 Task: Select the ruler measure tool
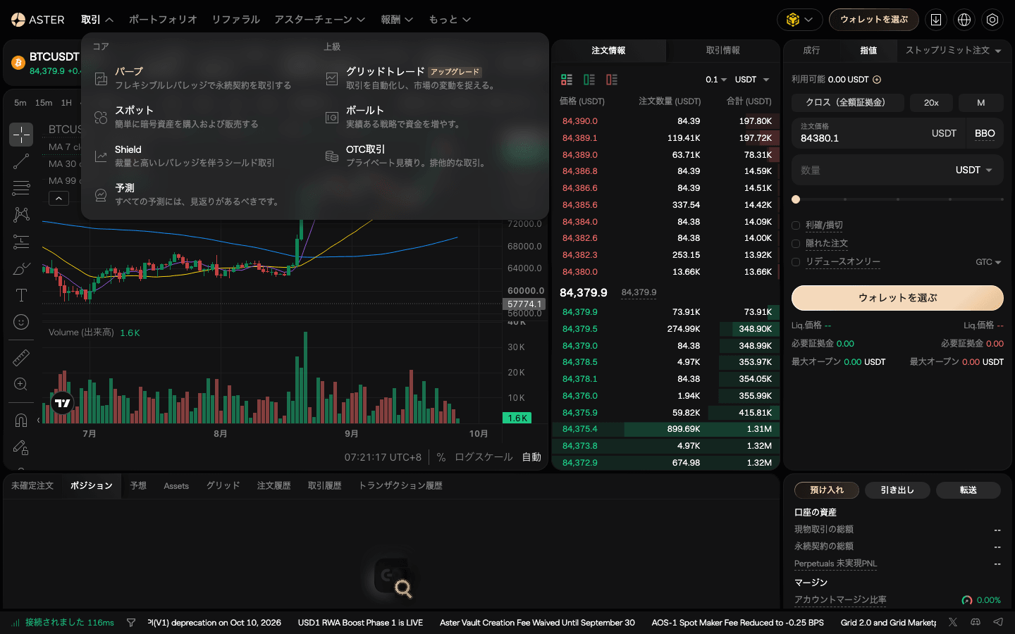click(x=21, y=358)
